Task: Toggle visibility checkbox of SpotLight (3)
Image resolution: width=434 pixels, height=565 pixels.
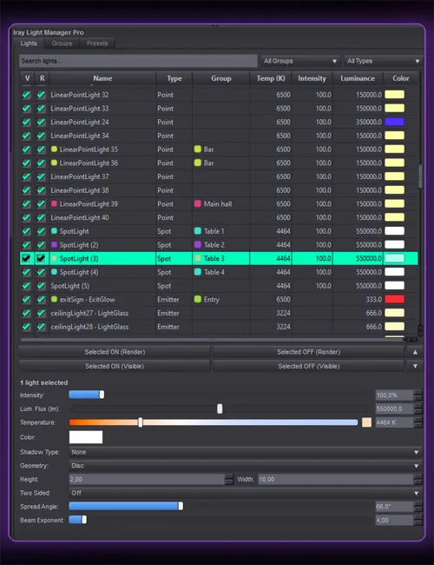Action: (27, 258)
